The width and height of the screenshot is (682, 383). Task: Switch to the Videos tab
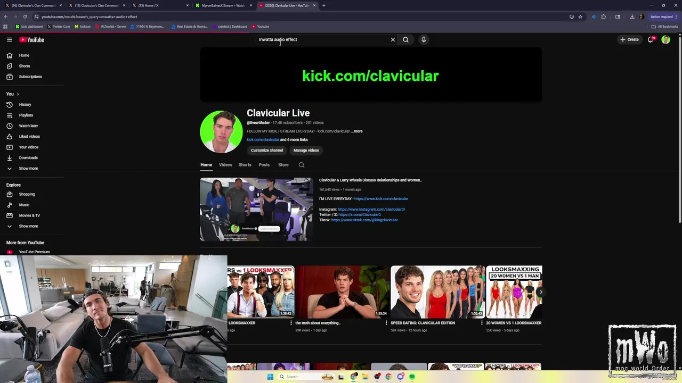tap(225, 165)
